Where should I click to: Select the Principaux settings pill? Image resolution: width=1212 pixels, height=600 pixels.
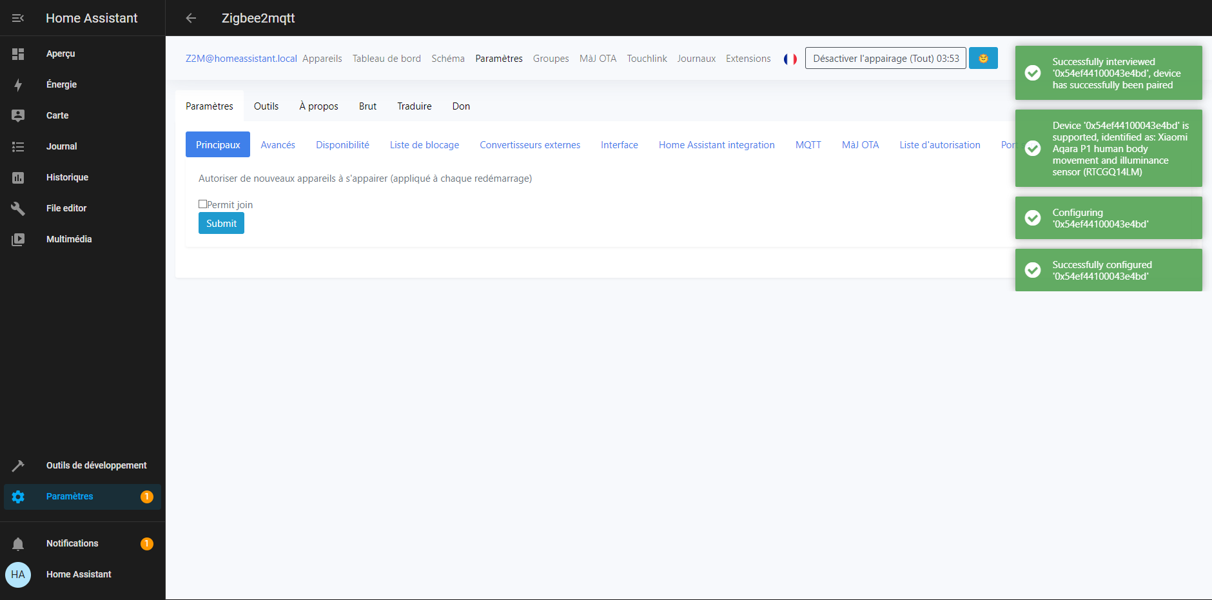tap(218, 145)
